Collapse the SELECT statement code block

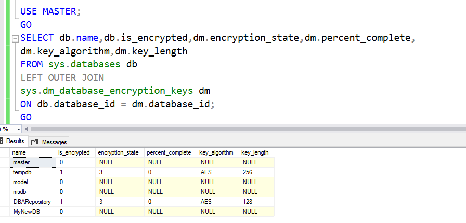pos(15,38)
